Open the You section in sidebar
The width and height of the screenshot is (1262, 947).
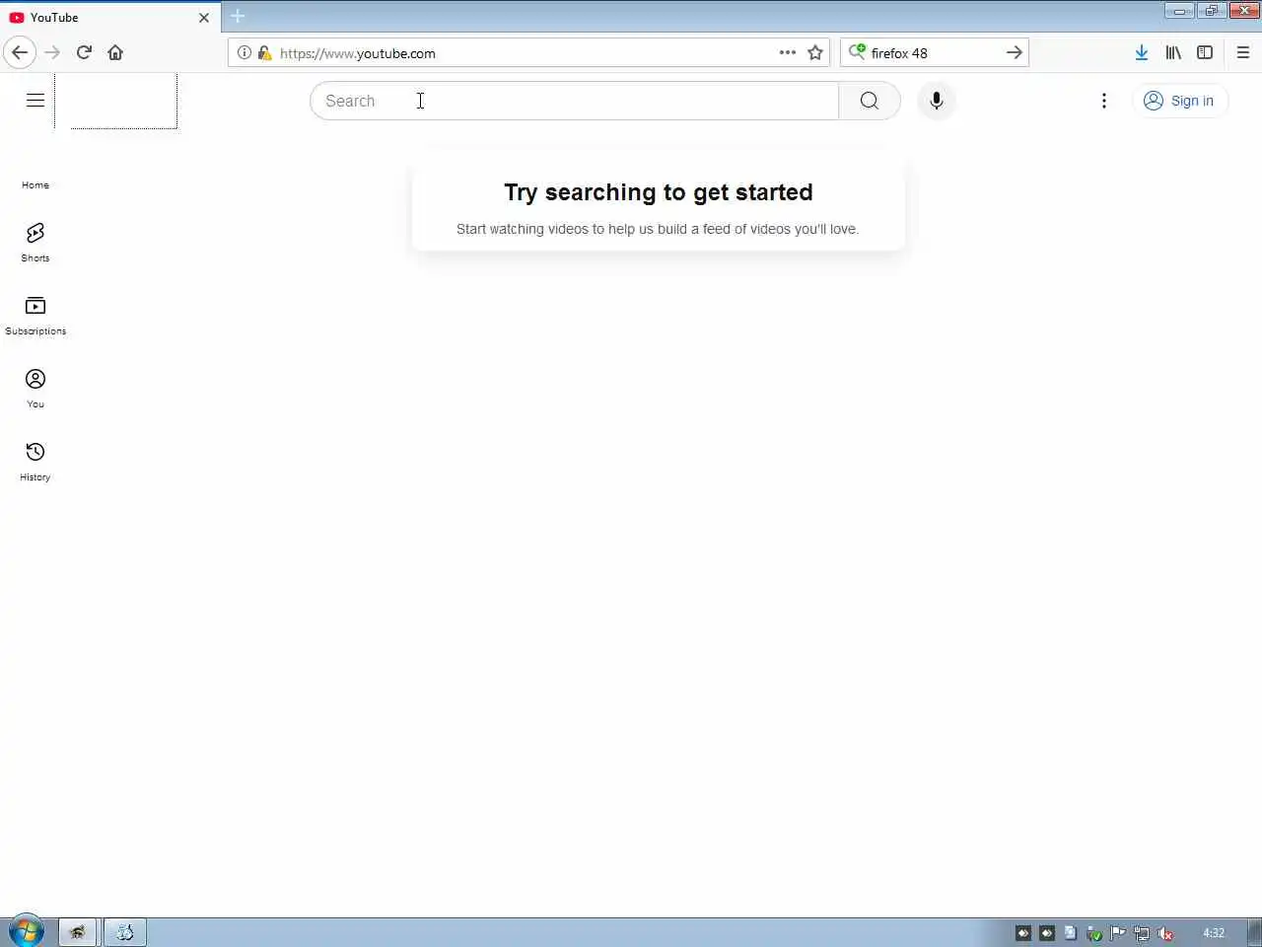point(35,389)
